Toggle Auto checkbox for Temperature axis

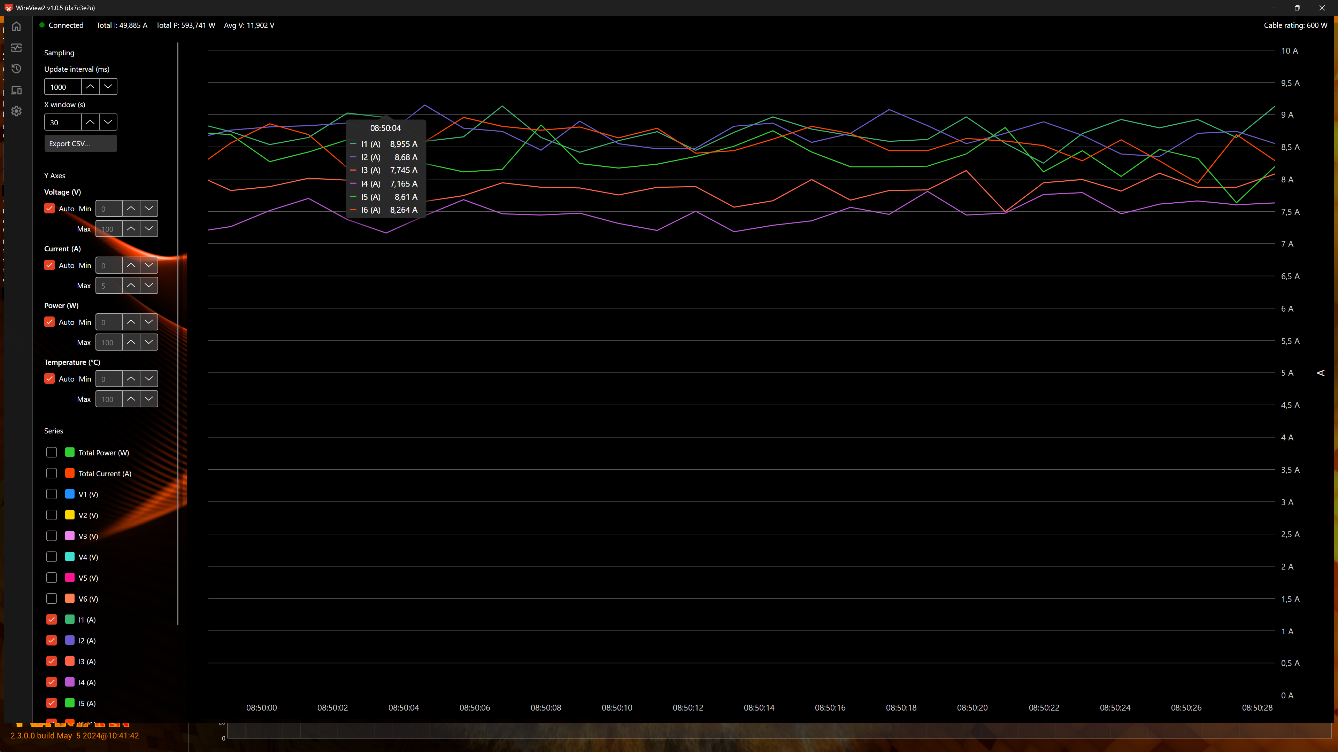pyautogui.click(x=49, y=379)
